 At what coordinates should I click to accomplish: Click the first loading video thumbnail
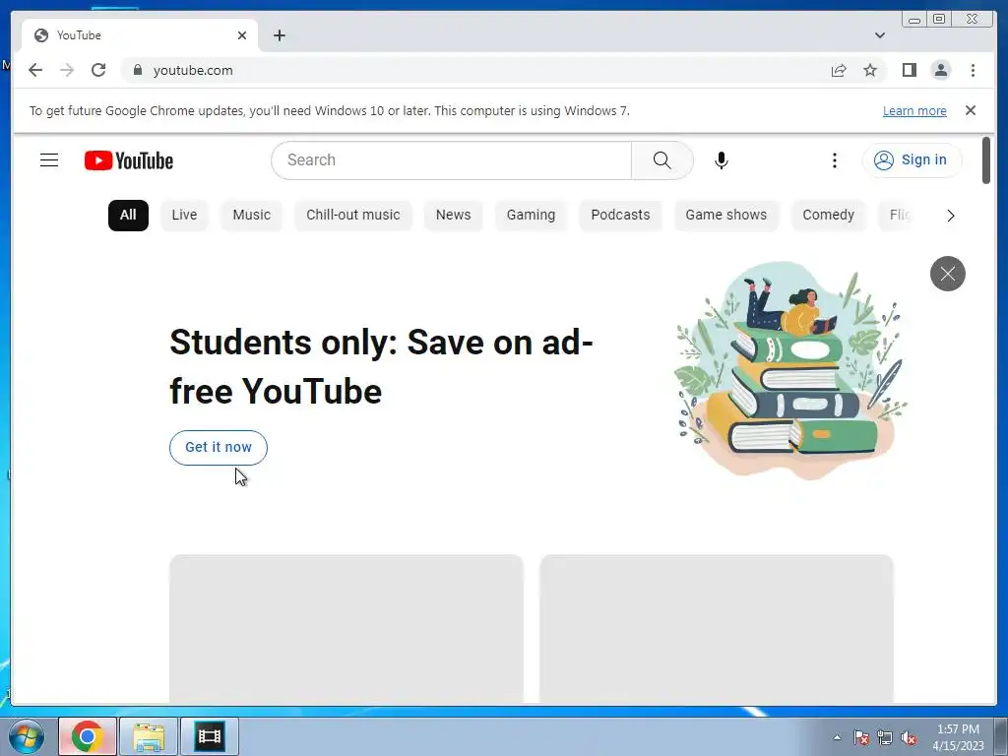tap(346, 629)
